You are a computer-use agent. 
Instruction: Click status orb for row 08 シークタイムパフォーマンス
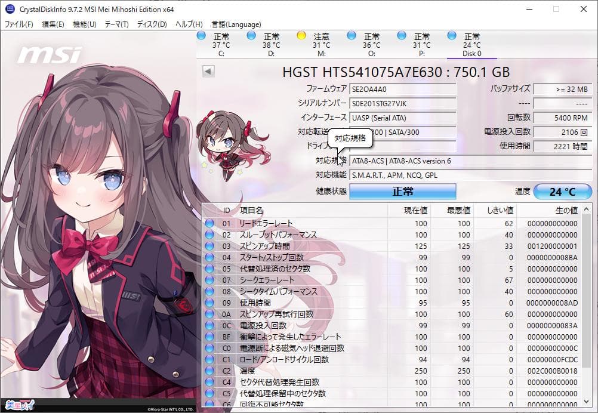click(x=209, y=291)
